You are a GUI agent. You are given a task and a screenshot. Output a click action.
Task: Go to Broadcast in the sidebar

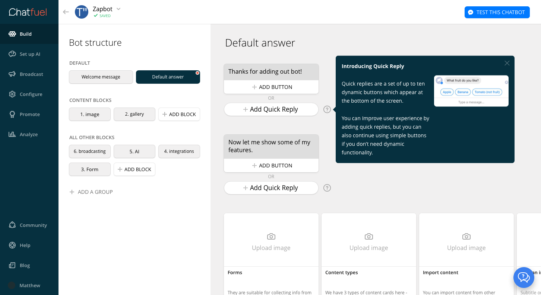(x=29, y=74)
